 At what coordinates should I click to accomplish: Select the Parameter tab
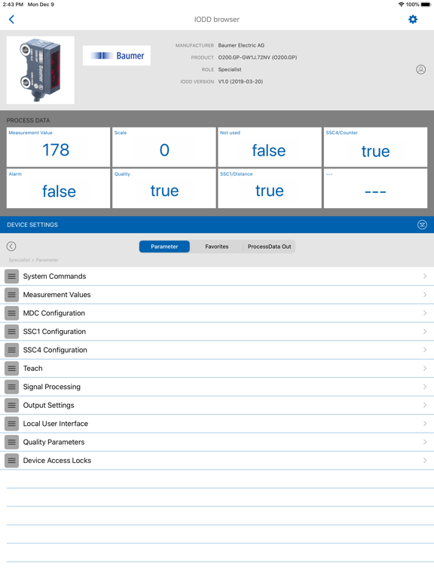(164, 247)
